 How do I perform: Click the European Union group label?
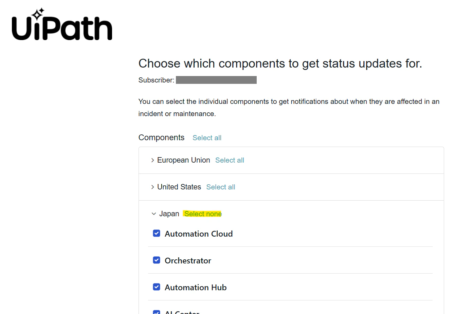coord(183,160)
